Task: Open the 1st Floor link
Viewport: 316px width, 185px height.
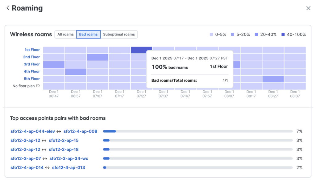Action: click(32, 50)
